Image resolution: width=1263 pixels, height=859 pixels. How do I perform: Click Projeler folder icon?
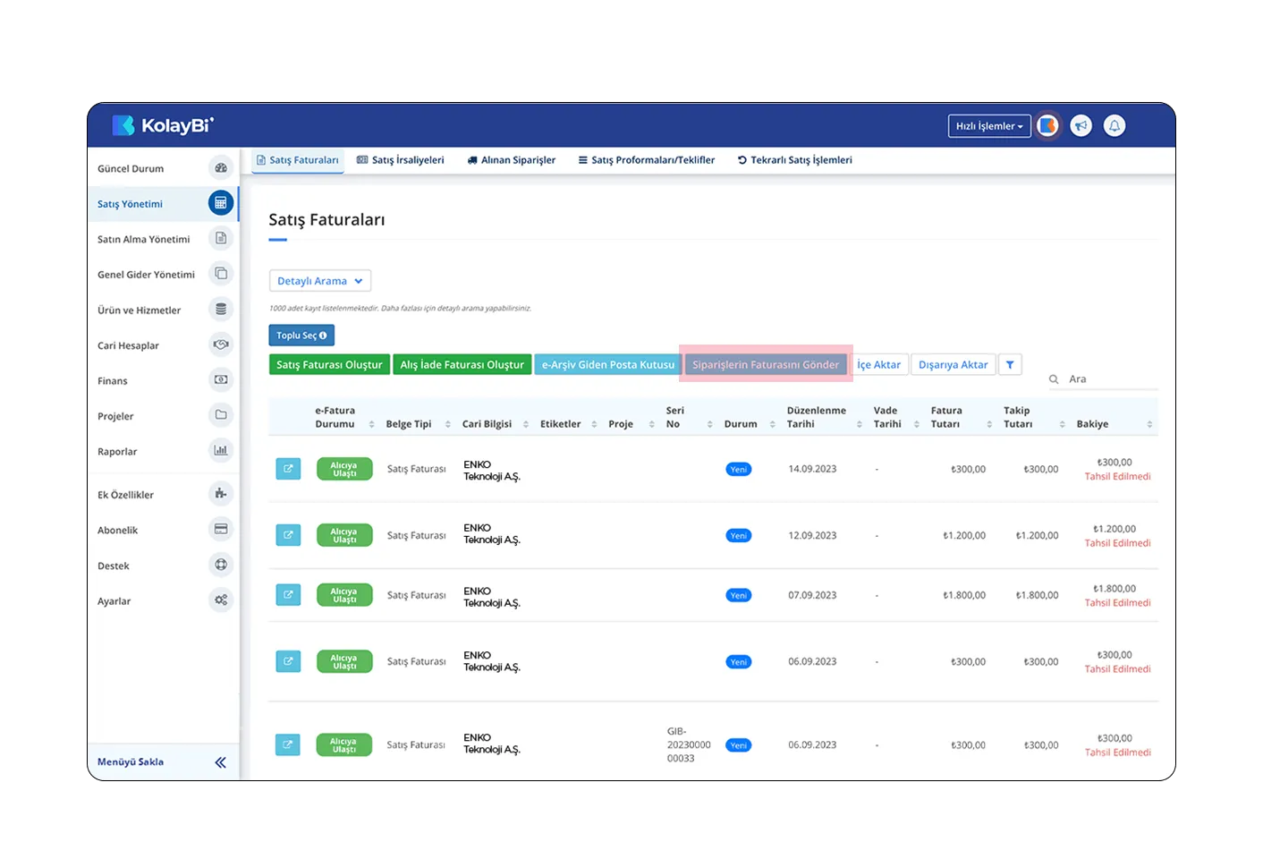tap(221, 415)
